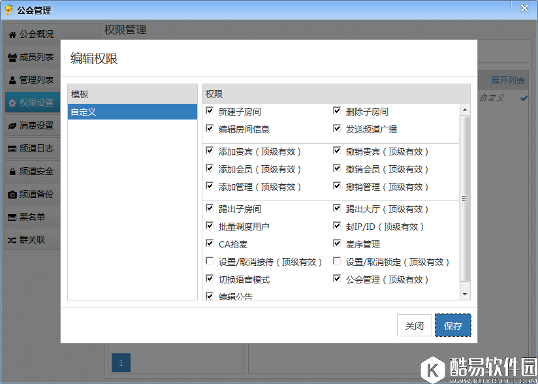Uncheck the 新建子房间 permission

coord(210,110)
